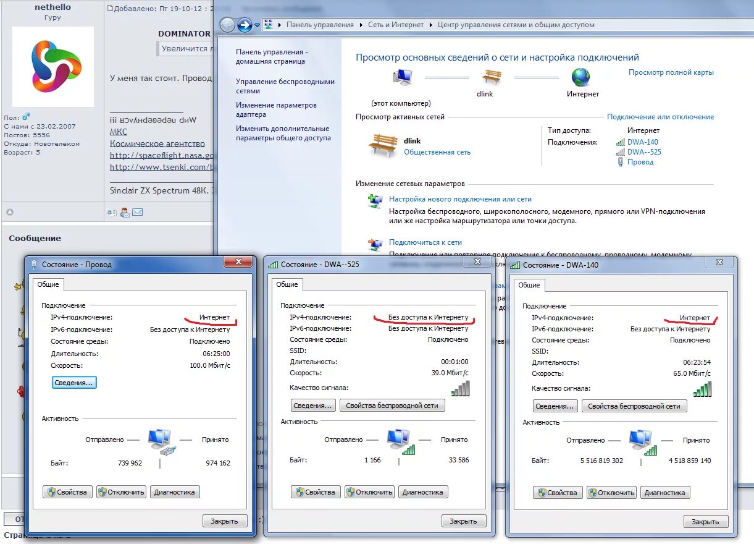Viewport: 754px width, 544px height.
Task: Open 'Изменение параметров адаптера' link
Action: pos(276,109)
